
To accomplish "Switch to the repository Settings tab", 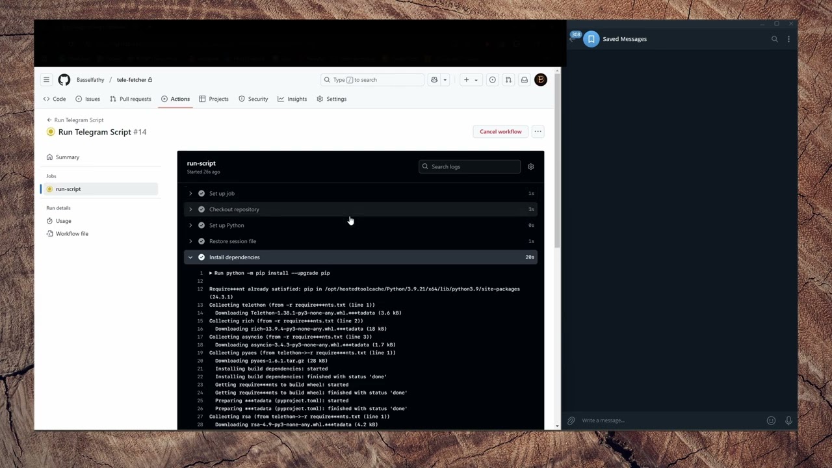I will (x=331, y=99).
